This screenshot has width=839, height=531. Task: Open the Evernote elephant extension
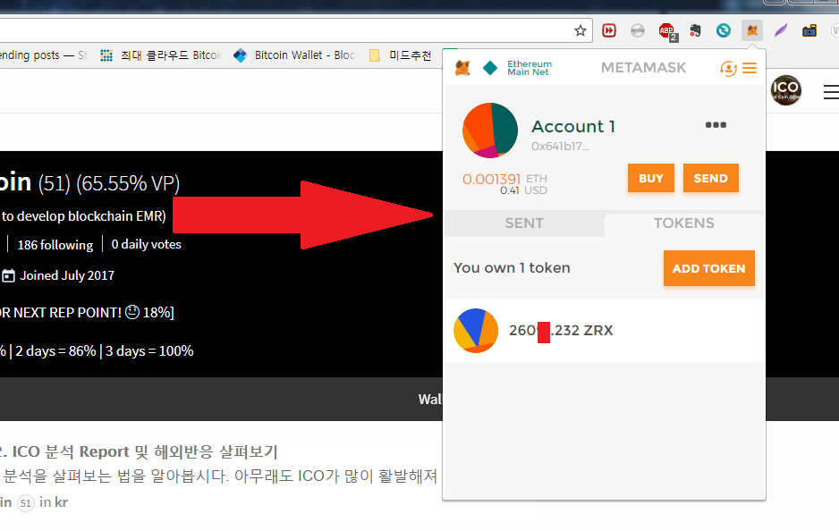point(695,30)
